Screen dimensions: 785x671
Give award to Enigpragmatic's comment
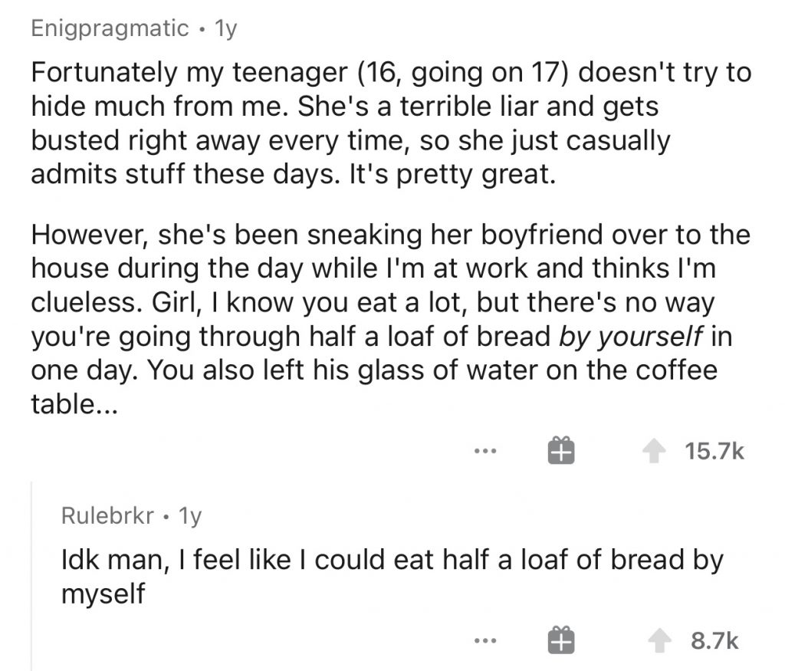coord(560,452)
